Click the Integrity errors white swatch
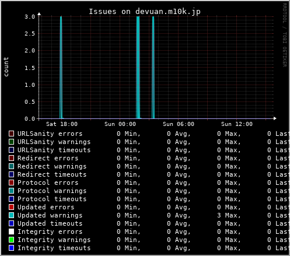This screenshot has width=290, height=256. 11,232
